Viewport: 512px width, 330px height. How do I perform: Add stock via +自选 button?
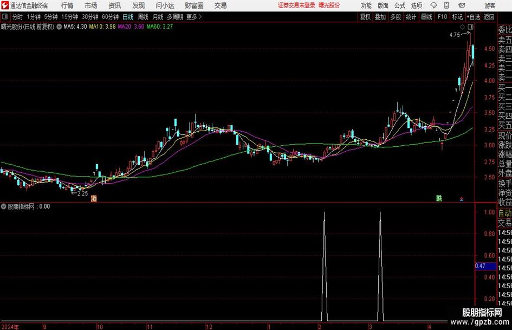click(x=474, y=17)
